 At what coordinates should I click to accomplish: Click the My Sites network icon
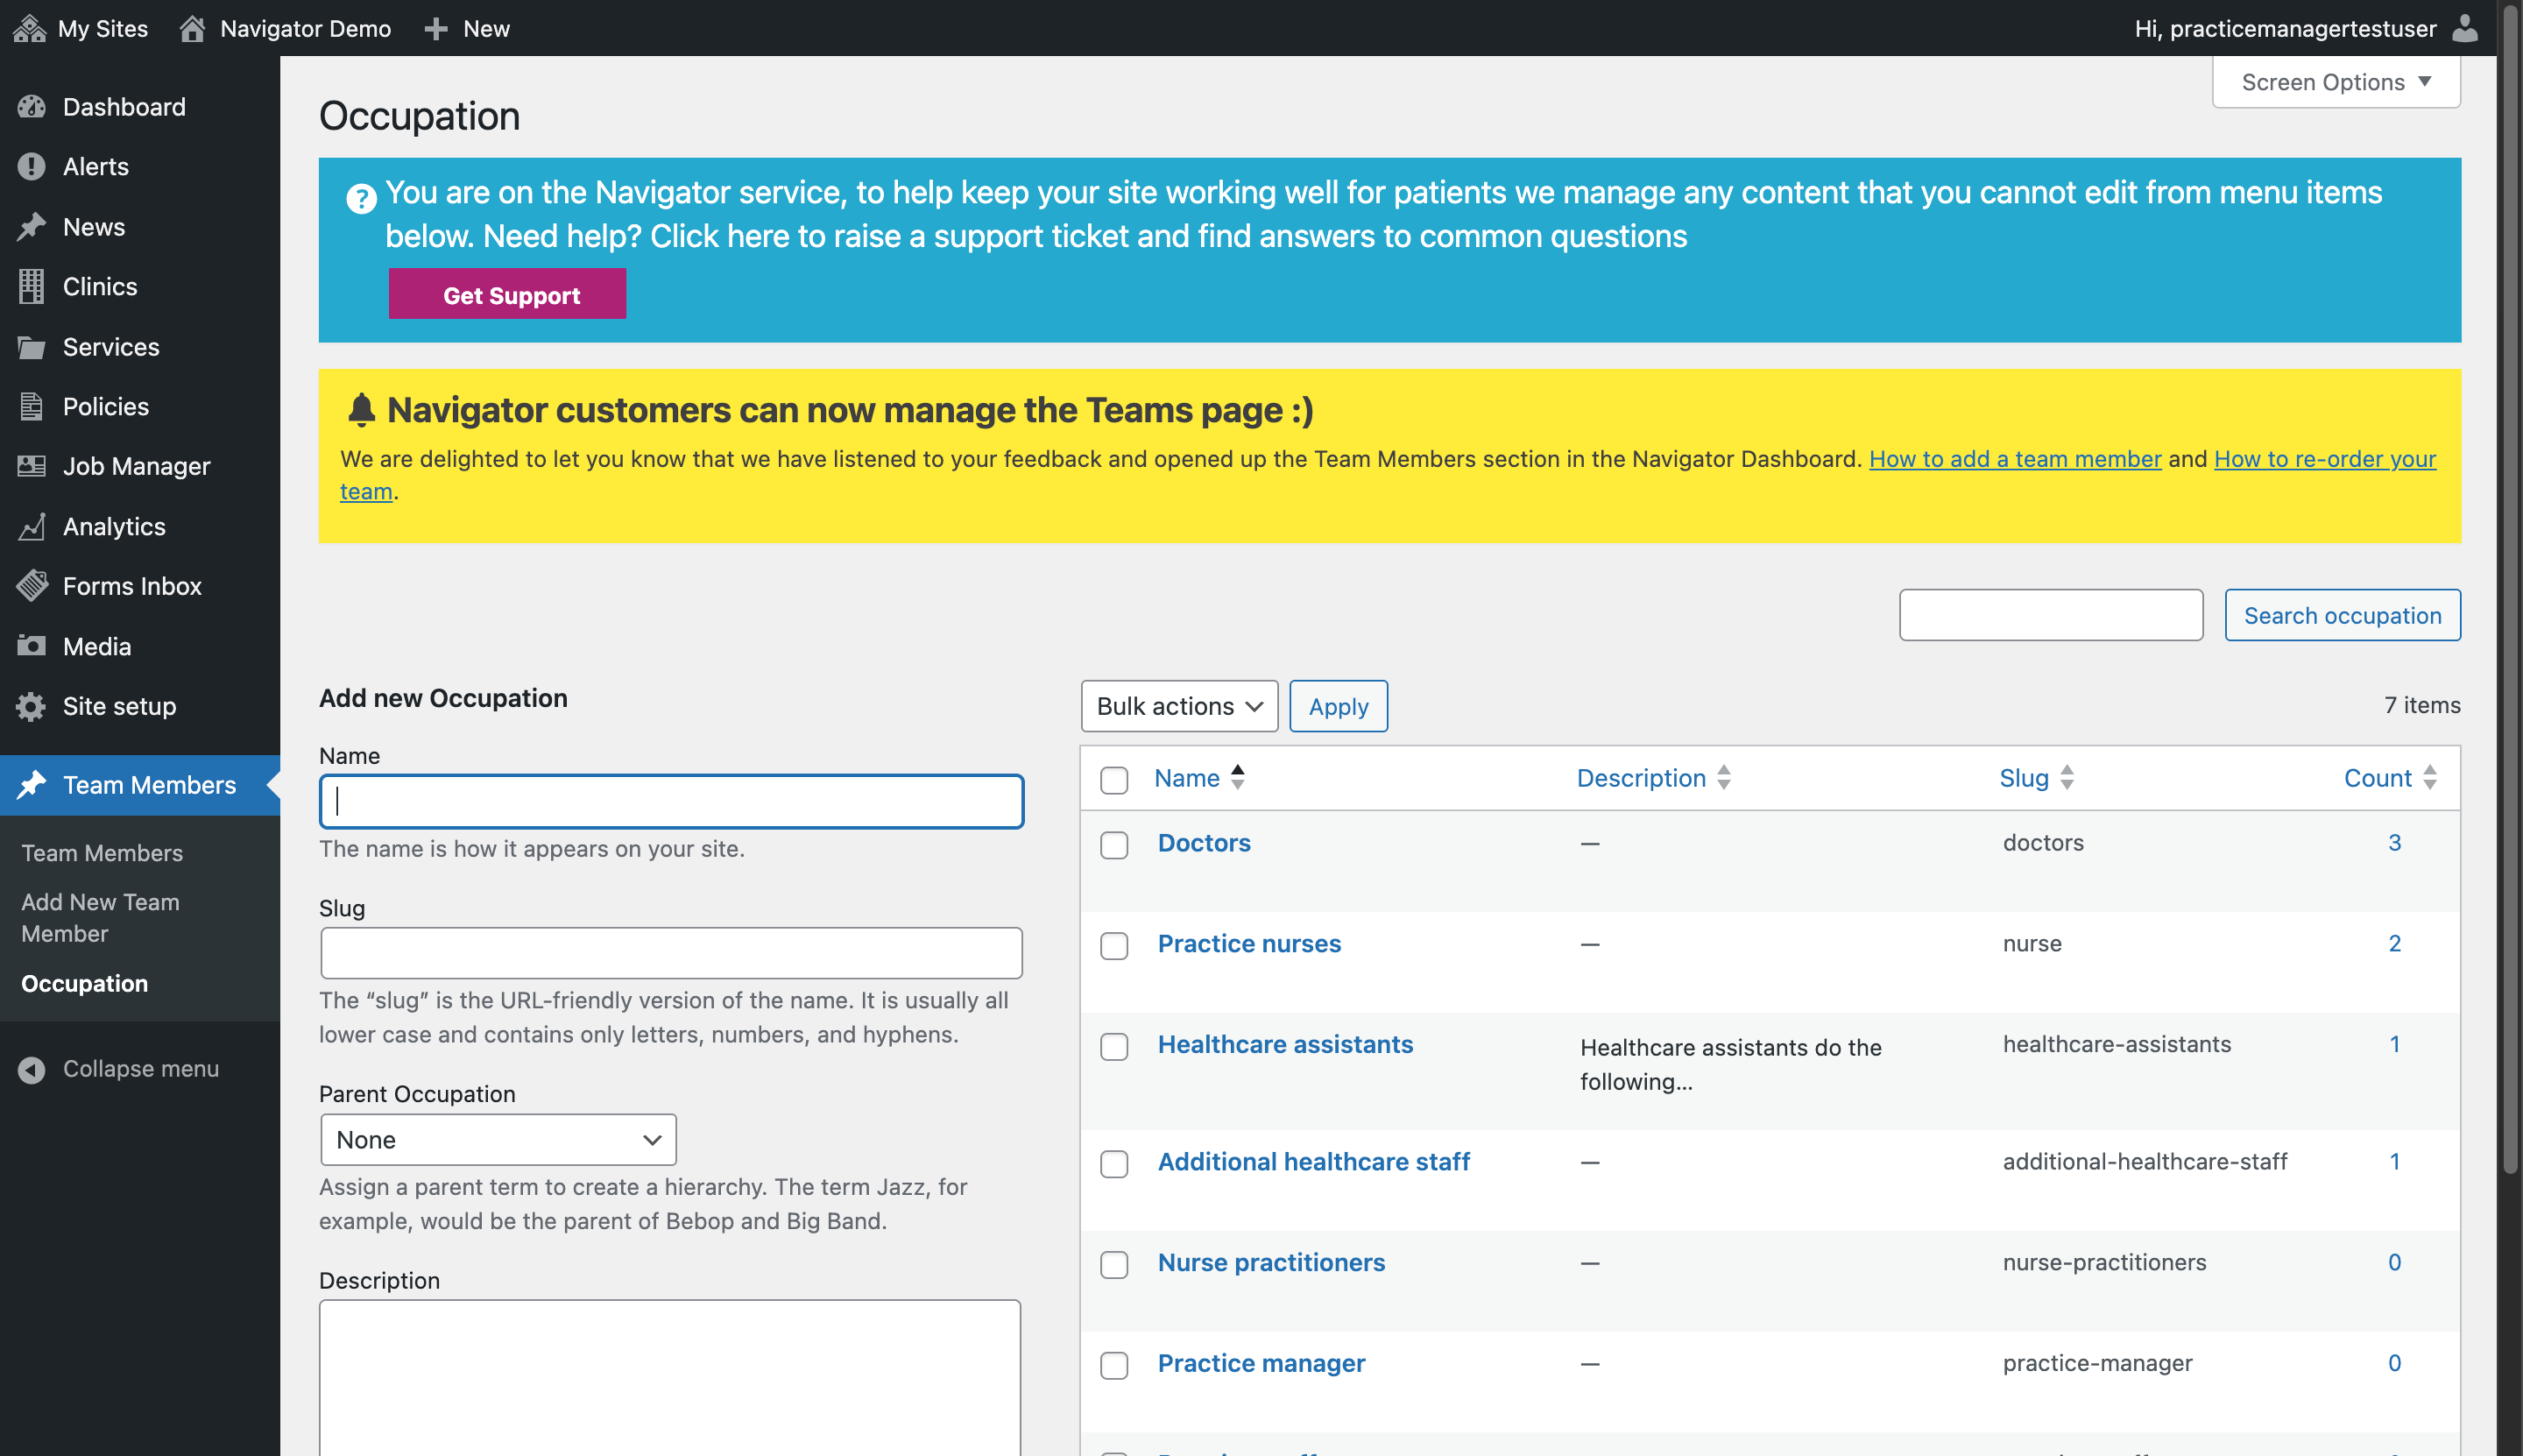(30, 28)
